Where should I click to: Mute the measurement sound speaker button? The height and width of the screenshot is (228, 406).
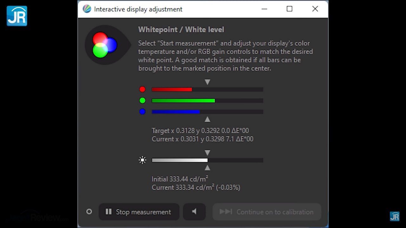194,212
